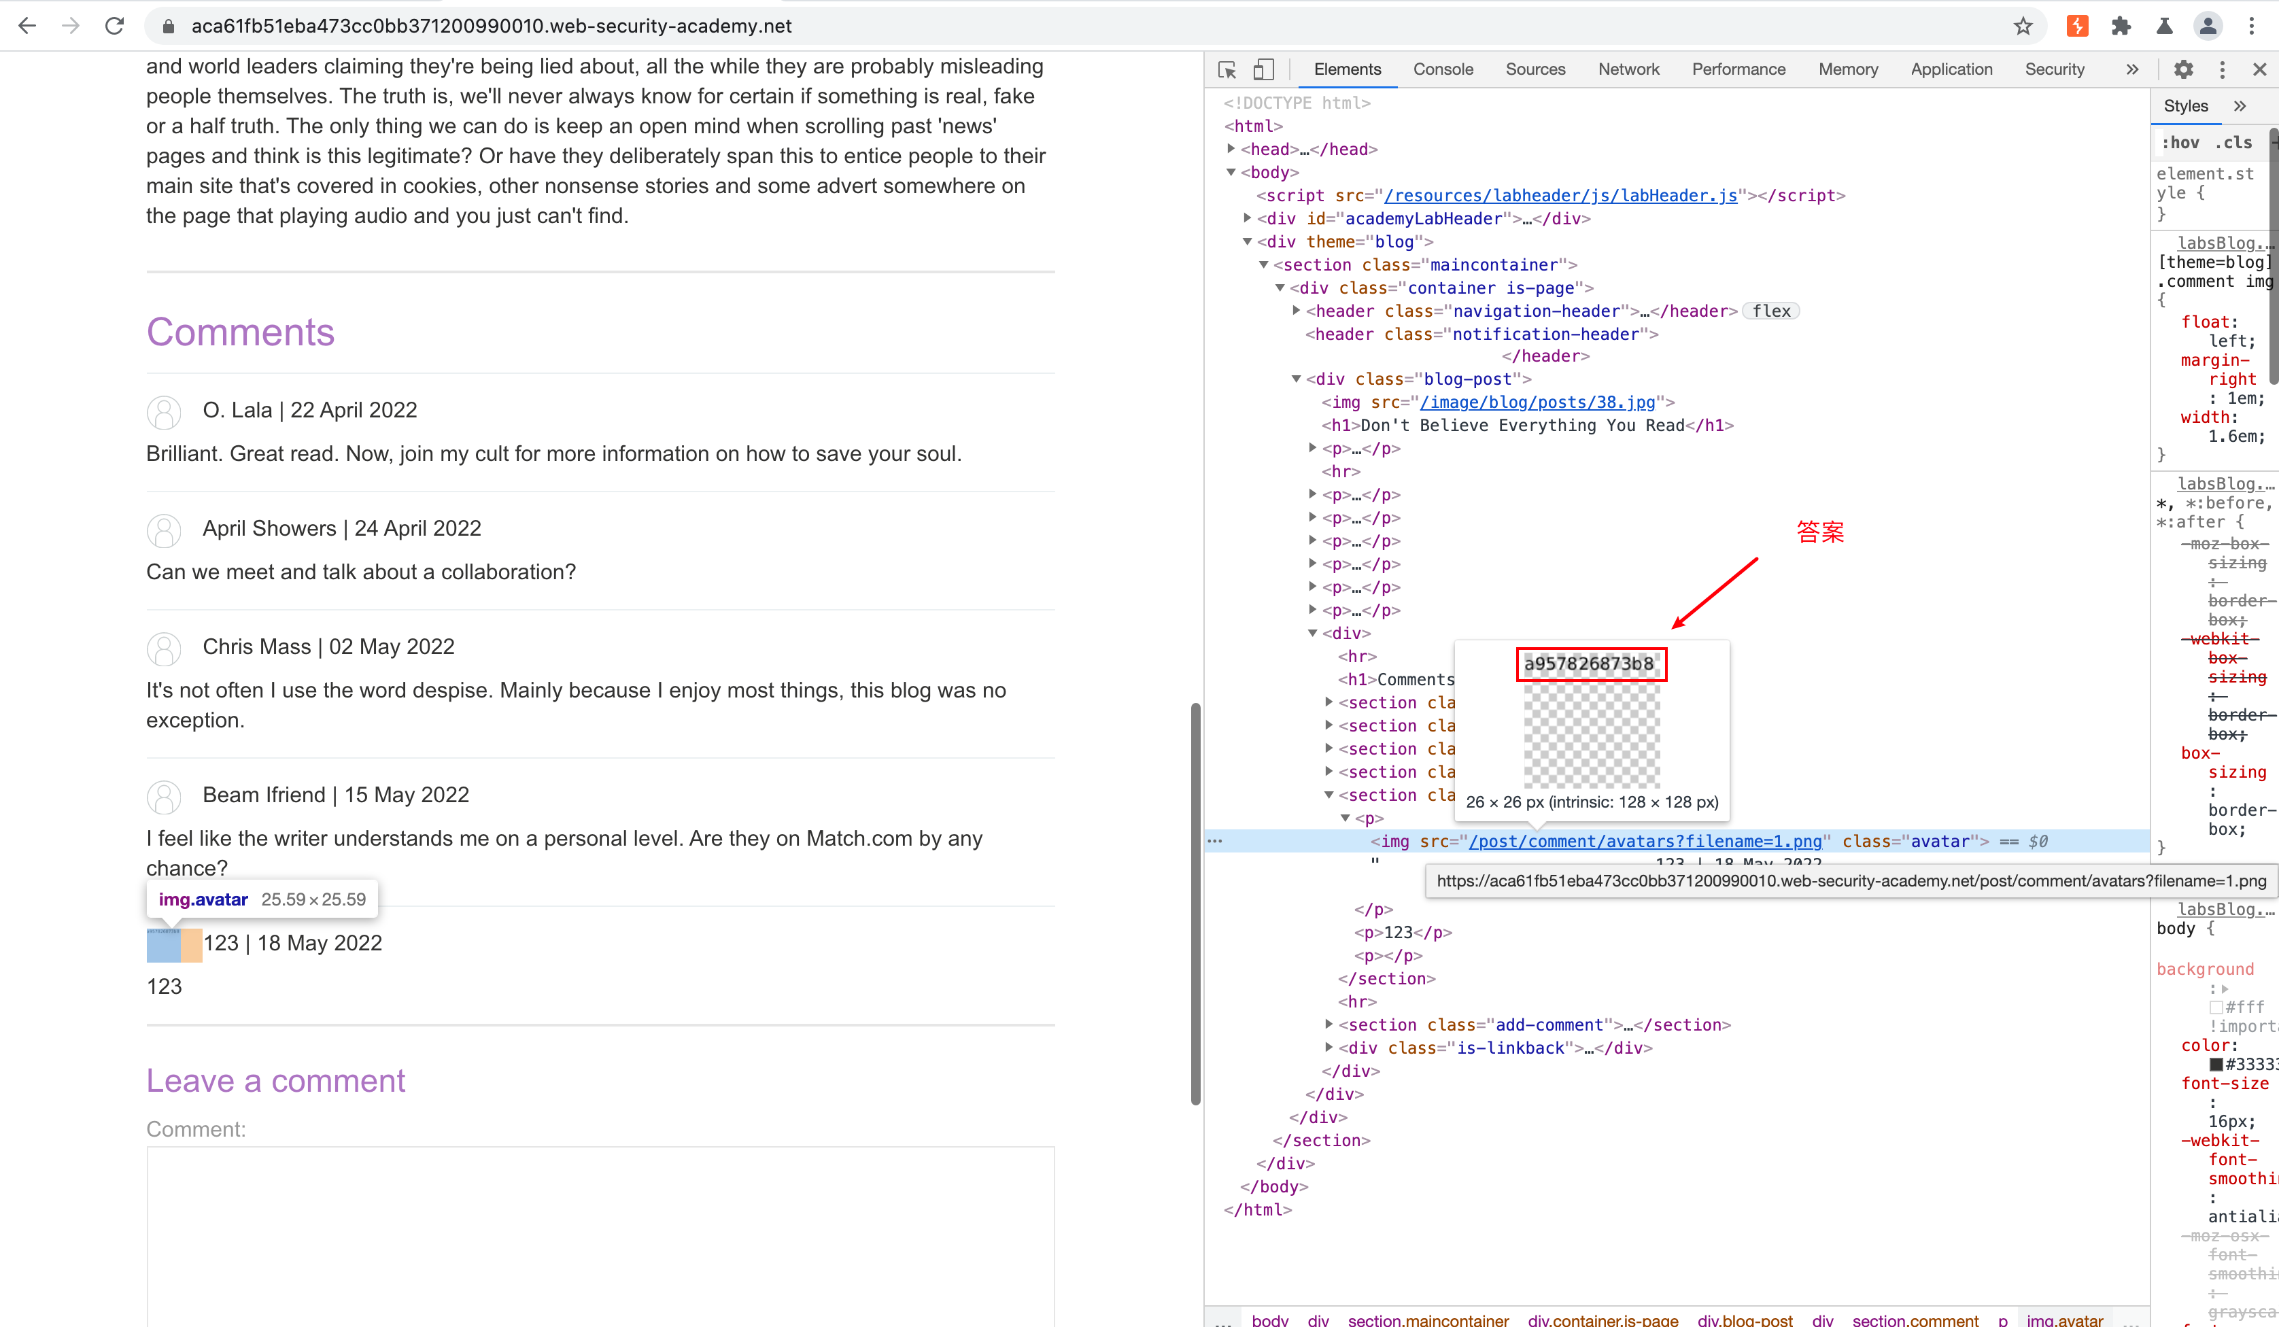Collapse the div theme=blog node
This screenshot has width=2279, height=1327.
pyautogui.click(x=1247, y=241)
